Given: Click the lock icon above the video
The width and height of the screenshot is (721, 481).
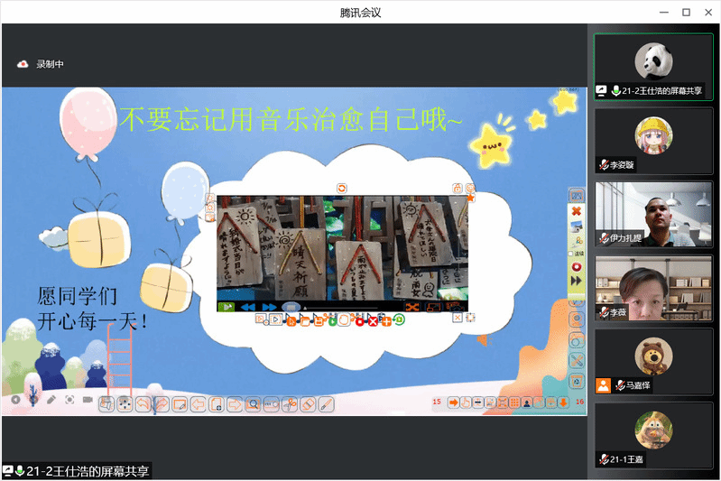Looking at the screenshot, I should click(x=458, y=188).
